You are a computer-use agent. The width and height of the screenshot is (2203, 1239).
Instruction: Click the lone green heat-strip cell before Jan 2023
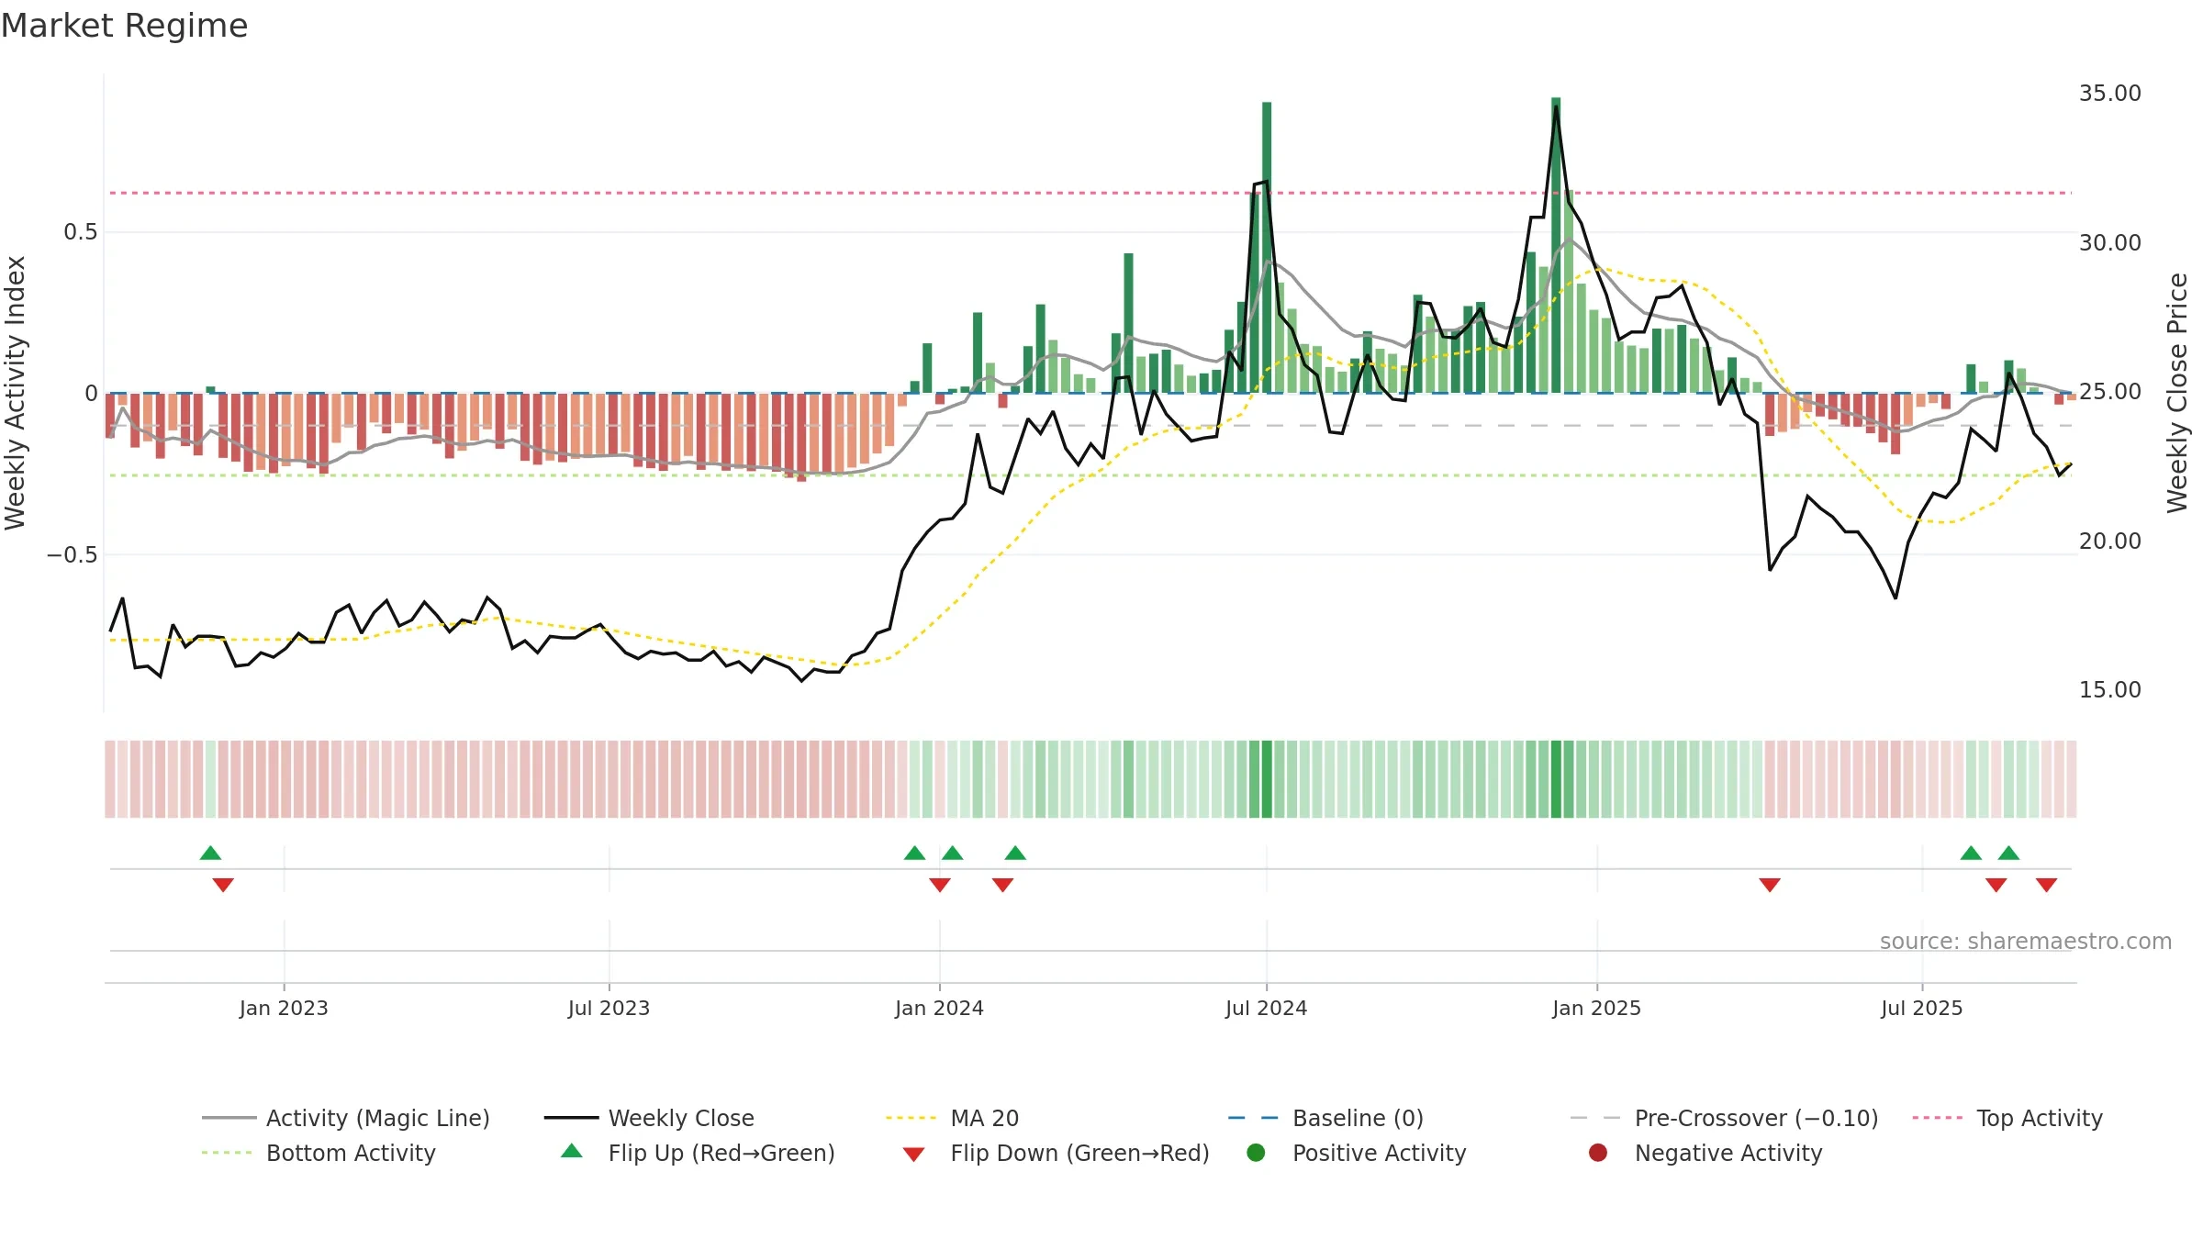210,779
